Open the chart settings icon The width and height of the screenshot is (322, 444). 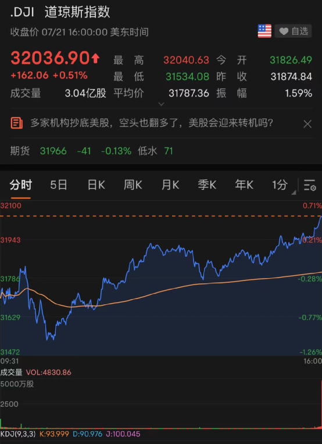click(310, 185)
